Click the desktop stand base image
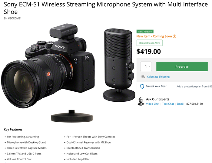 tap(72, 116)
